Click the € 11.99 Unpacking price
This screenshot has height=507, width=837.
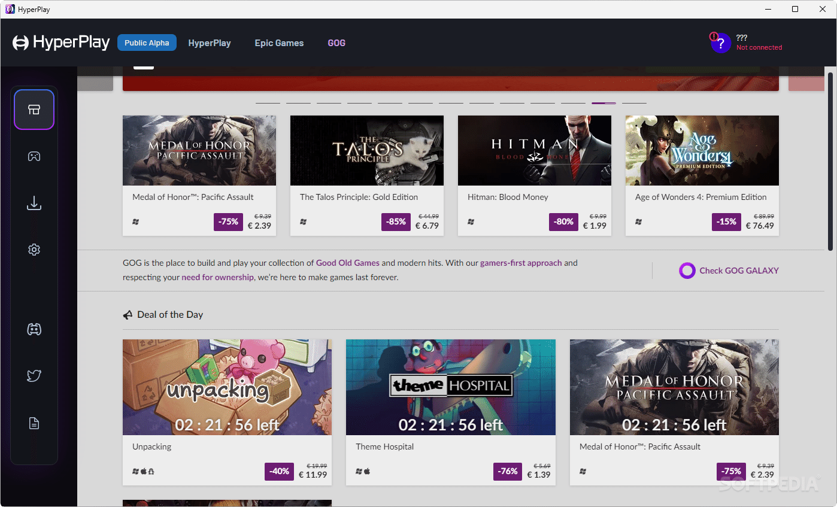313,475
